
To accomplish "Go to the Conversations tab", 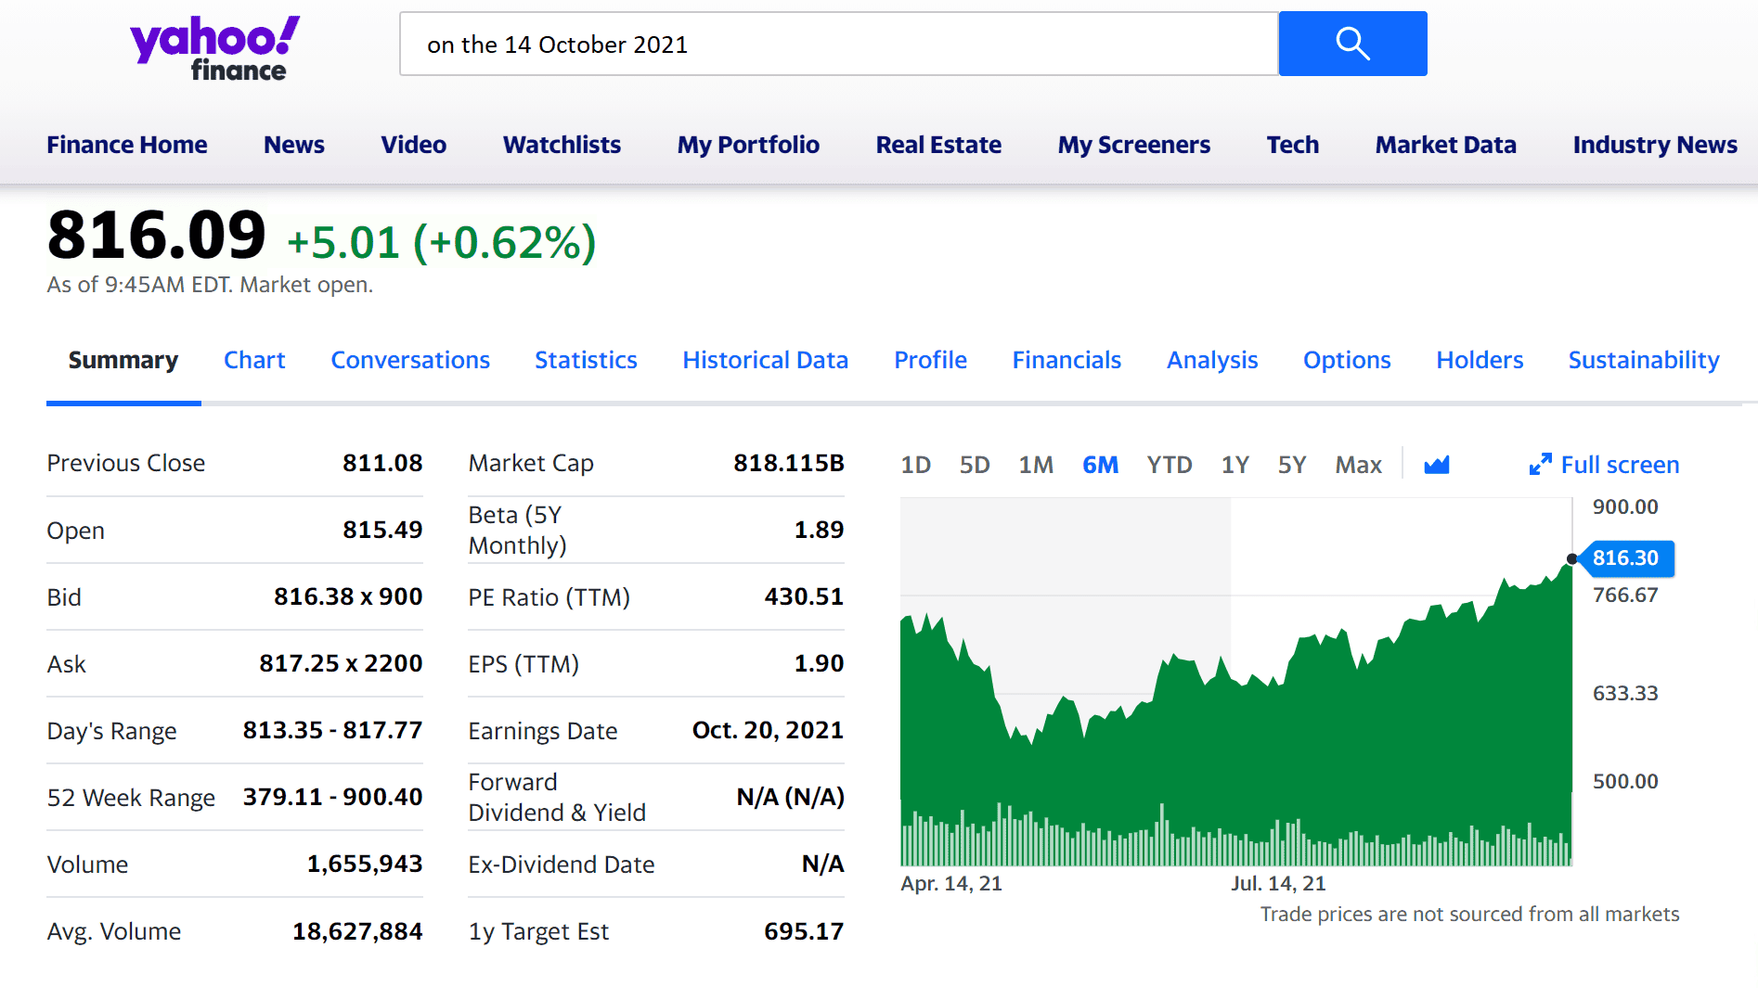I will [410, 360].
